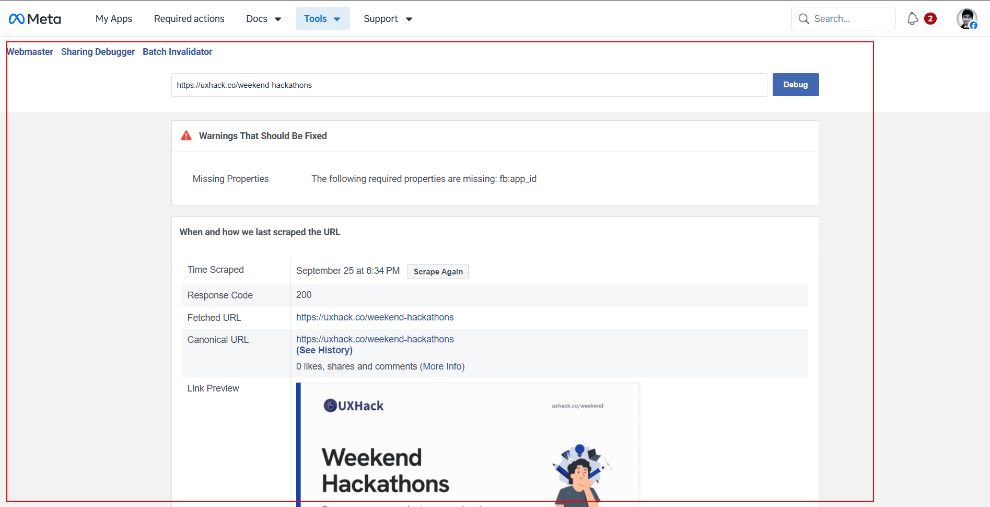Click the Meta logo
This screenshot has width=990, height=507.
tap(35, 19)
